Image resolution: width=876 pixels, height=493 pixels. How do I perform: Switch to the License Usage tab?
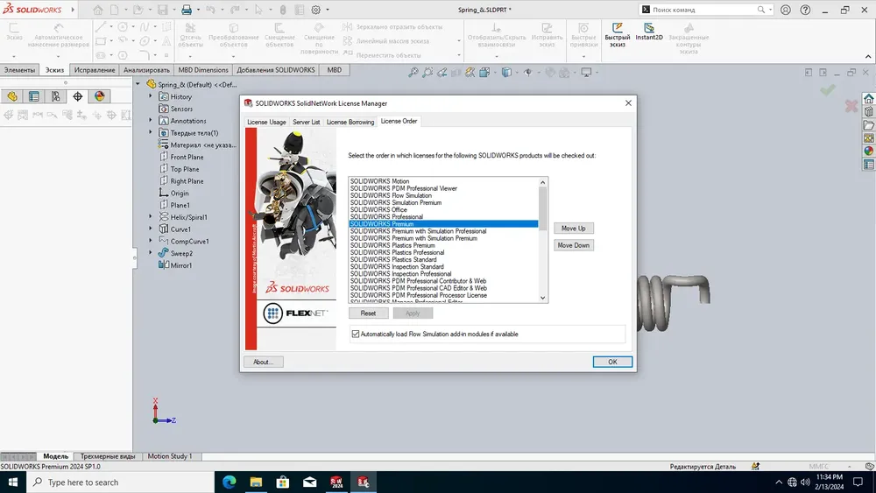coord(266,122)
